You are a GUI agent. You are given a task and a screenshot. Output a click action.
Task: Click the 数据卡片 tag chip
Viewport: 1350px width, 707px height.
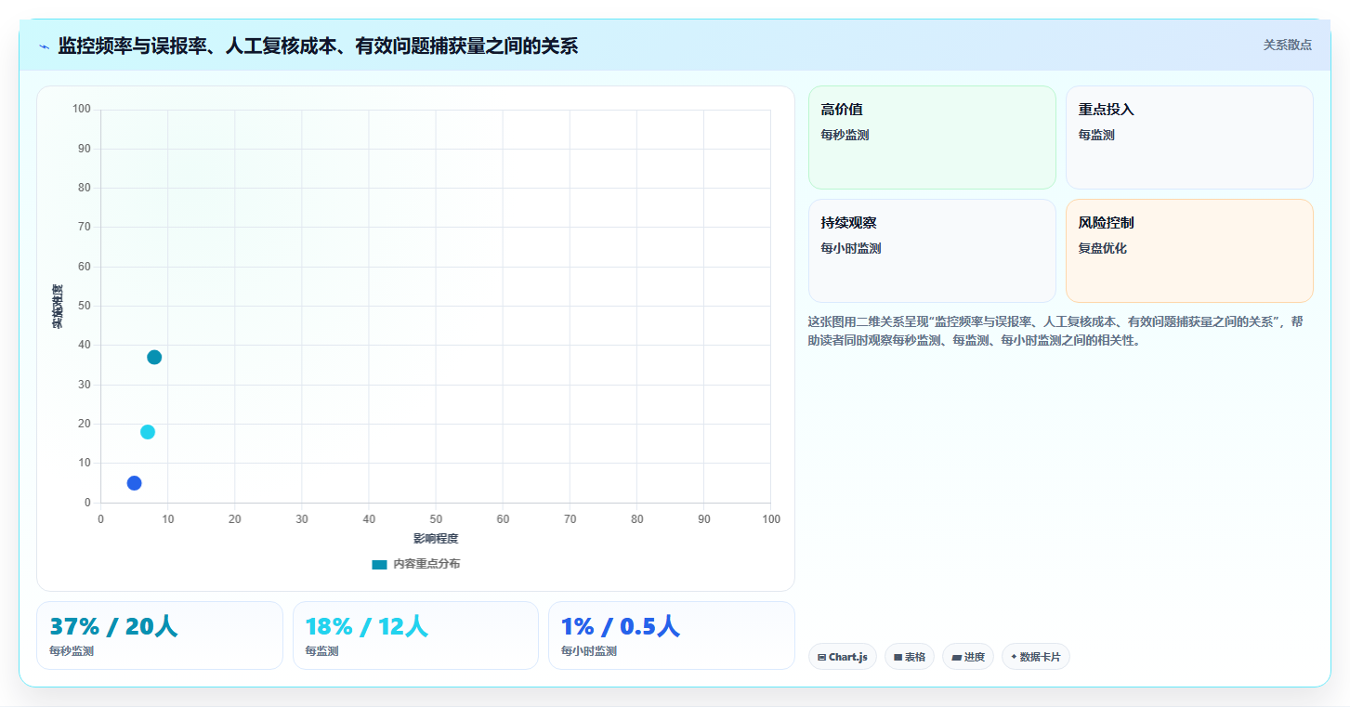click(x=1036, y=657)
